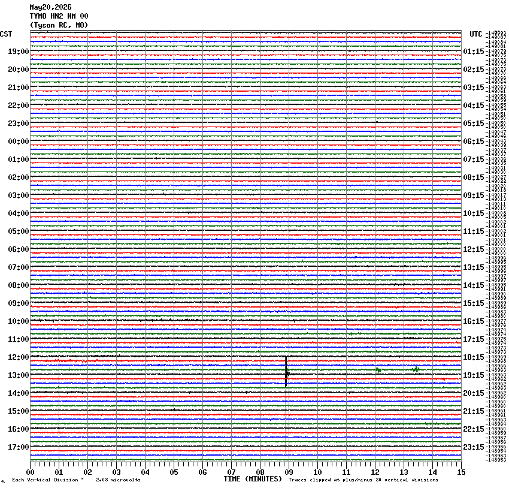This screenshot has height=488, width=509.
Task: Click the TYMO HN2 NM 00 station label
Action: click(x=59, y=16)
